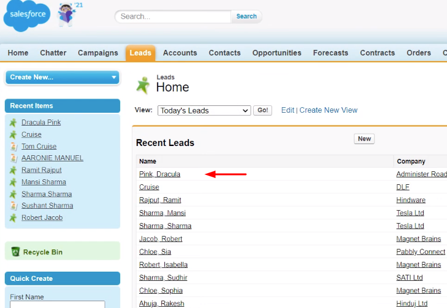Image resolution: width=447 pixels, height=308 pixels.
Task: Click the Name column header
Action: tap(148, 161)
